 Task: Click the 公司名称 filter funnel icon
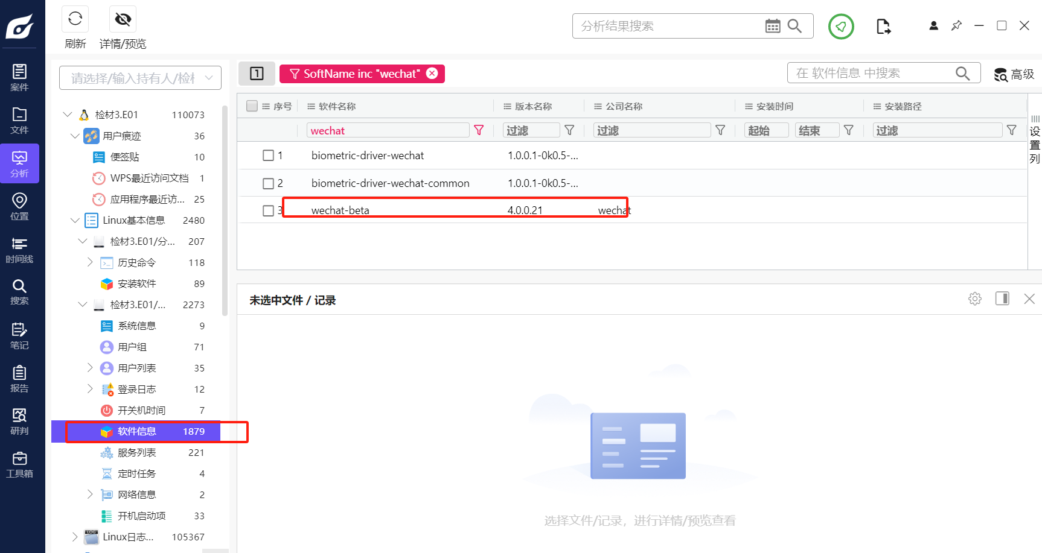720,130
